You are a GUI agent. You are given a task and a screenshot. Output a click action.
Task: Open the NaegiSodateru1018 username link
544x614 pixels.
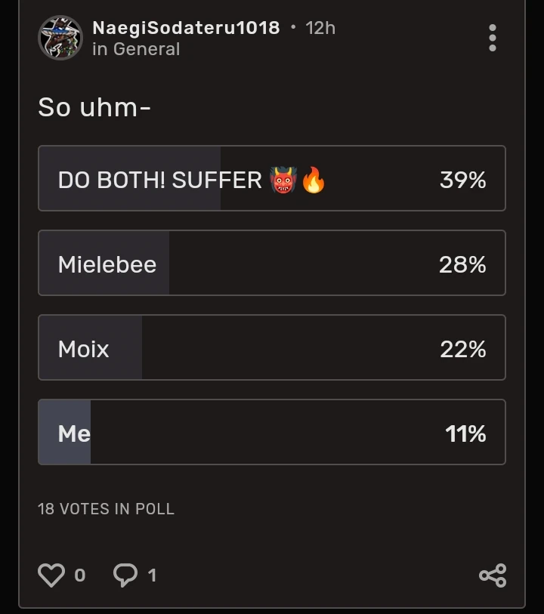click(185, 28)
